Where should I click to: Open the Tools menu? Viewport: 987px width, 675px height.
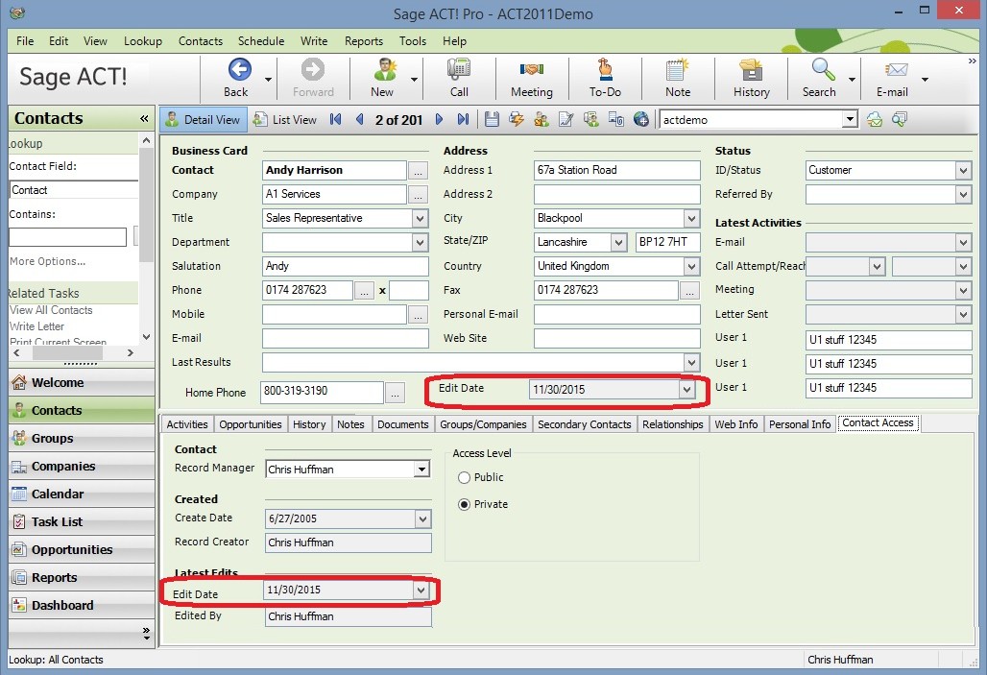pos(413,41)
